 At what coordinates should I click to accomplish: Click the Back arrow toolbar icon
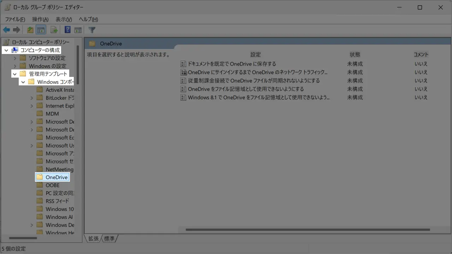coord(6,30)
